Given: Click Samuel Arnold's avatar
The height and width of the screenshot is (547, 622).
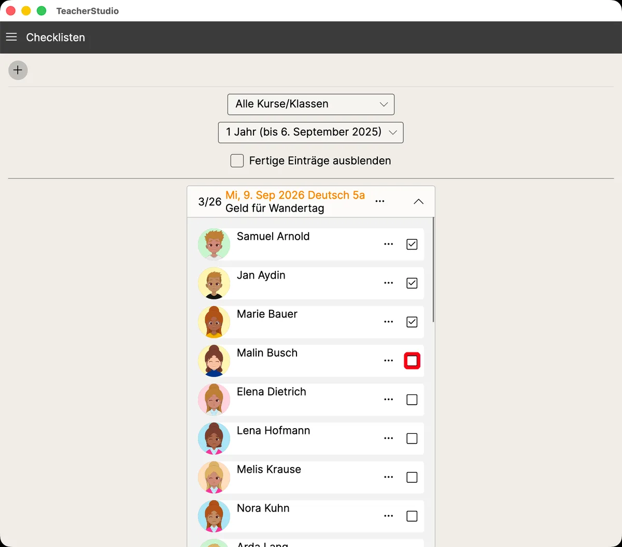Looking at the screenshot, I should 214,244.
